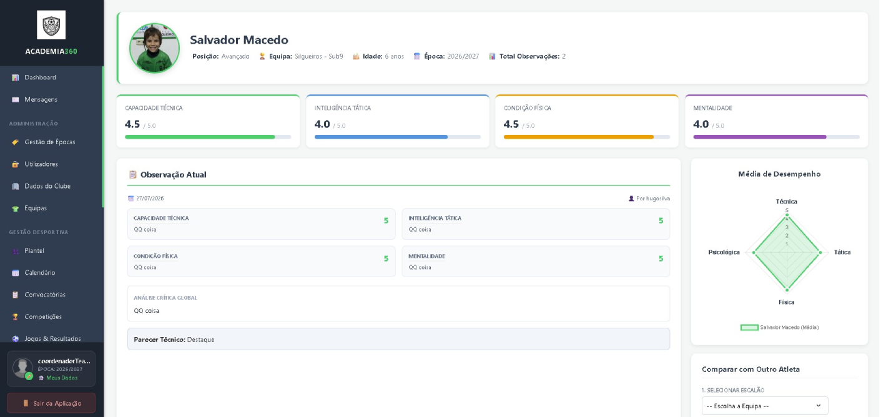Screen dimensions: 881x417
Task: Click the score 5 in the Mentalidade observation box
Action: (x=661, y=258)
